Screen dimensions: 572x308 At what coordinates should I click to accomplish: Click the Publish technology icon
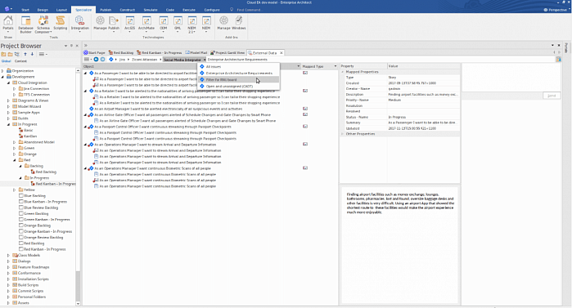(x=114, y=24)
